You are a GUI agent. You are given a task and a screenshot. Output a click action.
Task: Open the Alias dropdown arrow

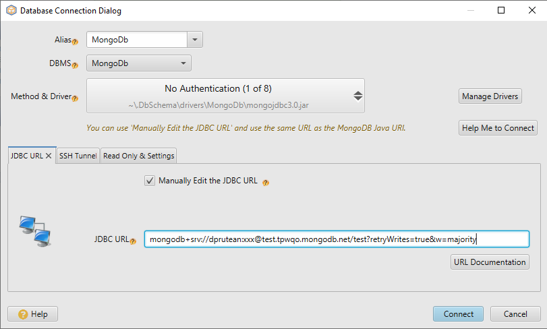[195, 40]
